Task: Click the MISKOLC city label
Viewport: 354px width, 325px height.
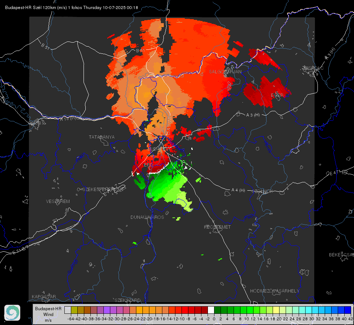Action: tap(314, 68)
